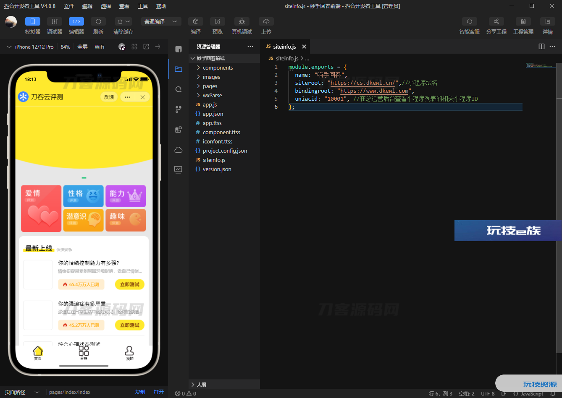Image resolution: width=562 pixels, height=398 pixels.
Task: Click the detach simulator window icon
Action: [146, 47]
